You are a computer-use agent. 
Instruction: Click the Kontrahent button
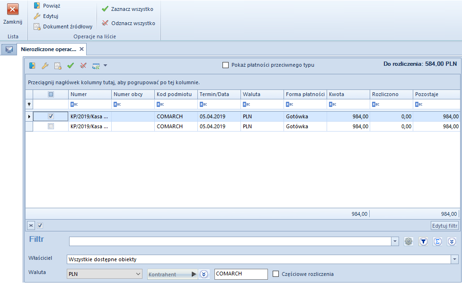pyautogui.click(x=172, y=274)
